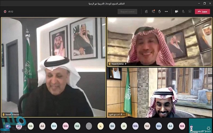Open the teal presentation thumbnail tile
The image size is (213, 133).
(200, 126)
